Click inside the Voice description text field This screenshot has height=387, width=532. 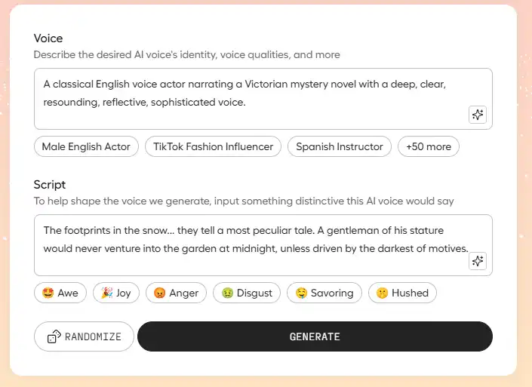click(x=249, y=94)
